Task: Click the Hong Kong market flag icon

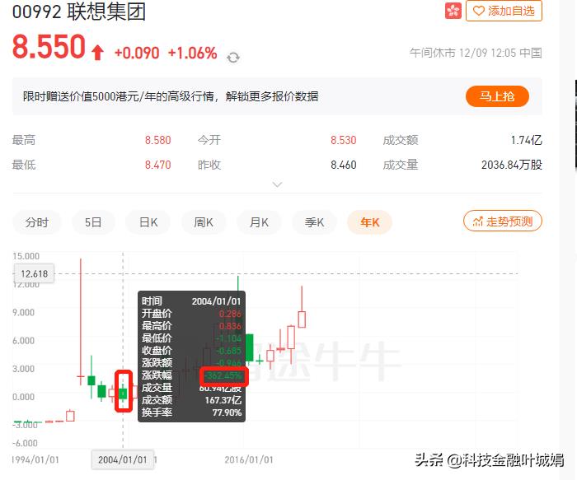Action: [453, 11]
